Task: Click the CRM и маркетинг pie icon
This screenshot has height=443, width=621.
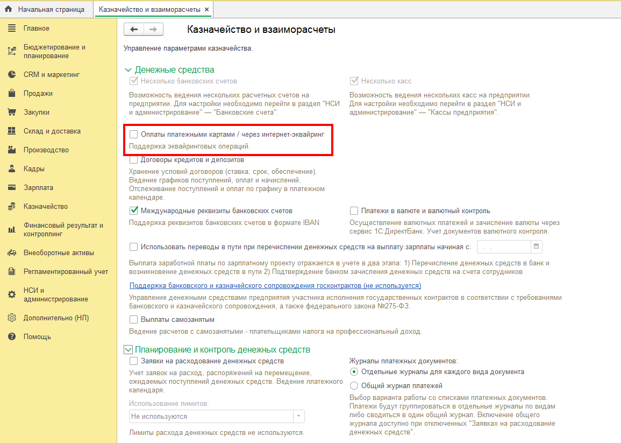Action: point(12,74)
